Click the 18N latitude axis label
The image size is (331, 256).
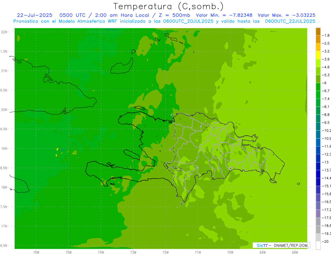tap(4, 187)
